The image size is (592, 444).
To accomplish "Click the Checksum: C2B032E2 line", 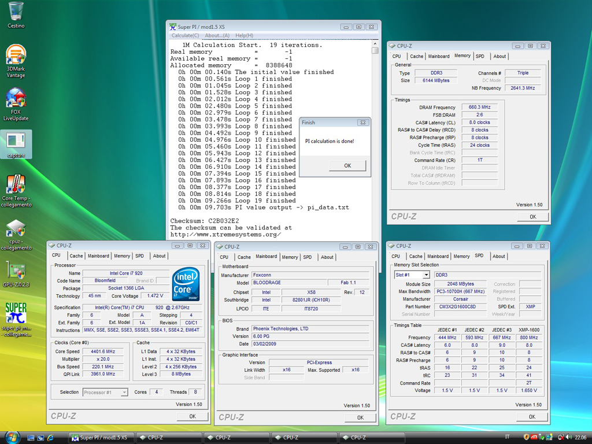I will [x=204, y=221].
